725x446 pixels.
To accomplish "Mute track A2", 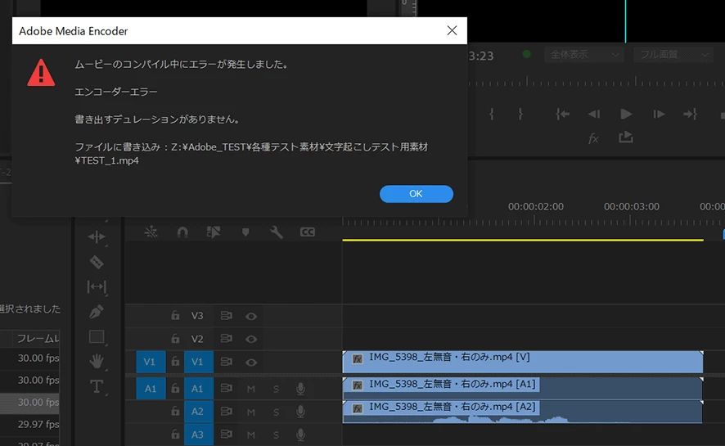I will point(251,412).
